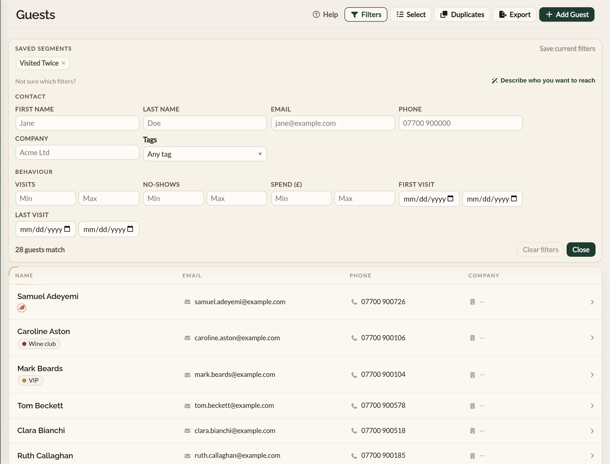Open the Last Visit start date calendar icon
The height and width of the screenshot is (464, 610).
(x=67, y=229)
